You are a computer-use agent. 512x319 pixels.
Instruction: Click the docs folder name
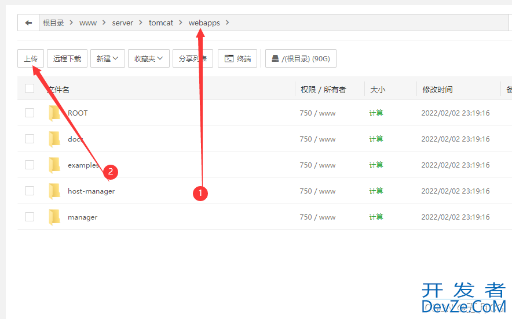[75, 139]
